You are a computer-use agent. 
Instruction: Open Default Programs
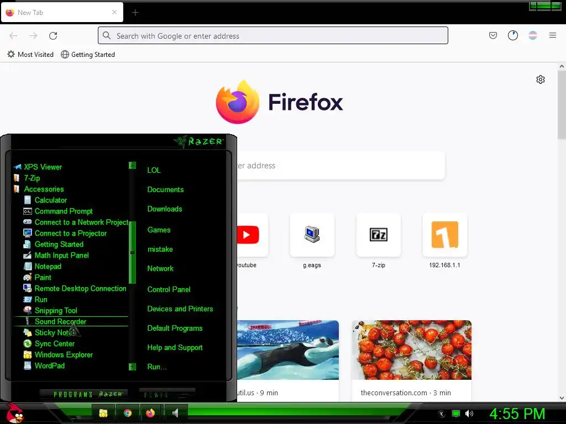pyautogui.click(x=175, y=328)
